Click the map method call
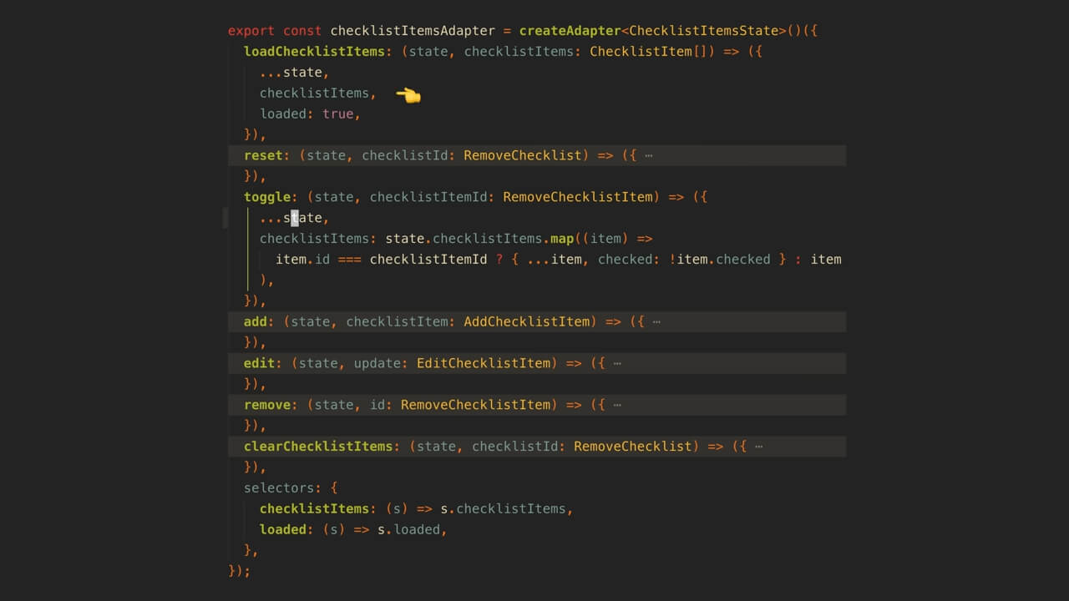The height and width of the screenshot is (601, 1069). pos(561,239)
